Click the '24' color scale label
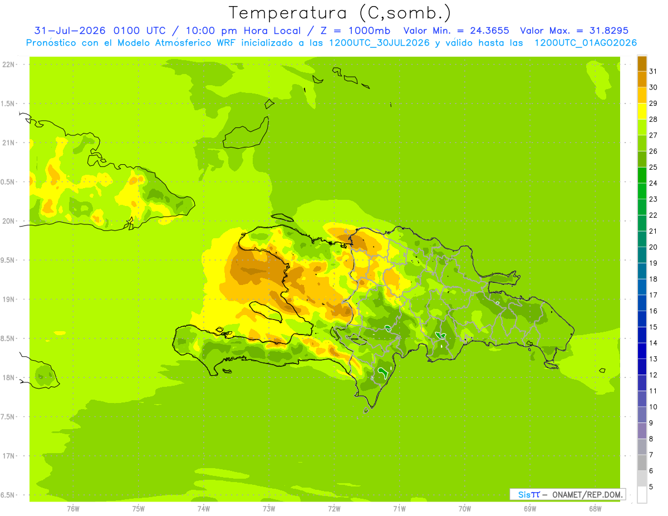 coord(654,183)
